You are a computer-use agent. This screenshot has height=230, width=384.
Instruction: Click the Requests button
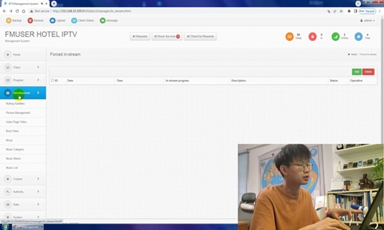coord(140,36)
